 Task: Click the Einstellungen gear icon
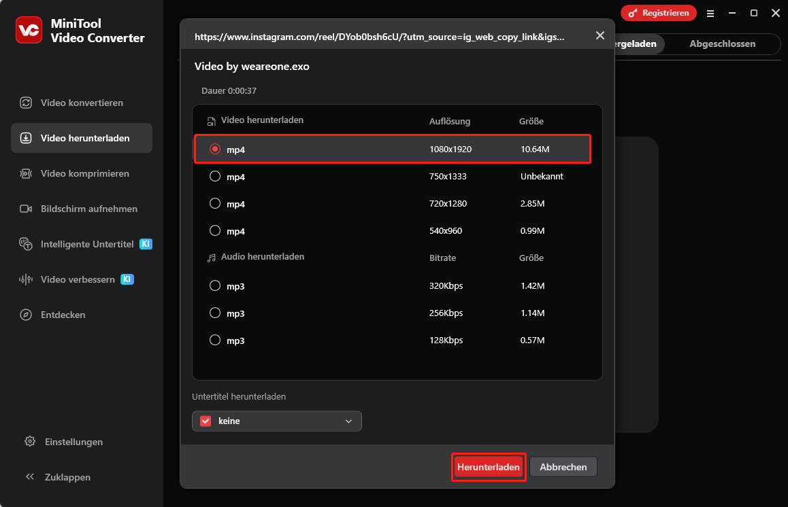(30, 441)
